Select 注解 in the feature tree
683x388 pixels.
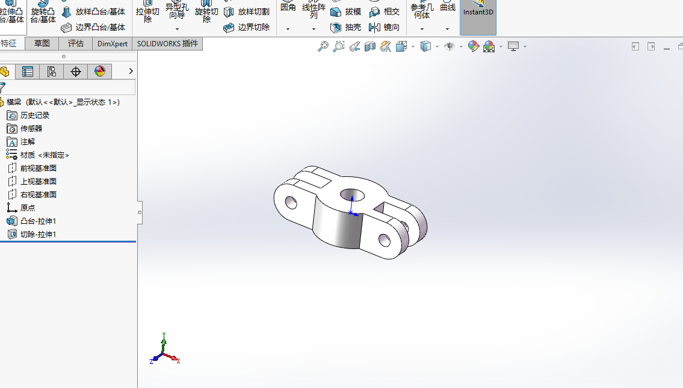28,142
